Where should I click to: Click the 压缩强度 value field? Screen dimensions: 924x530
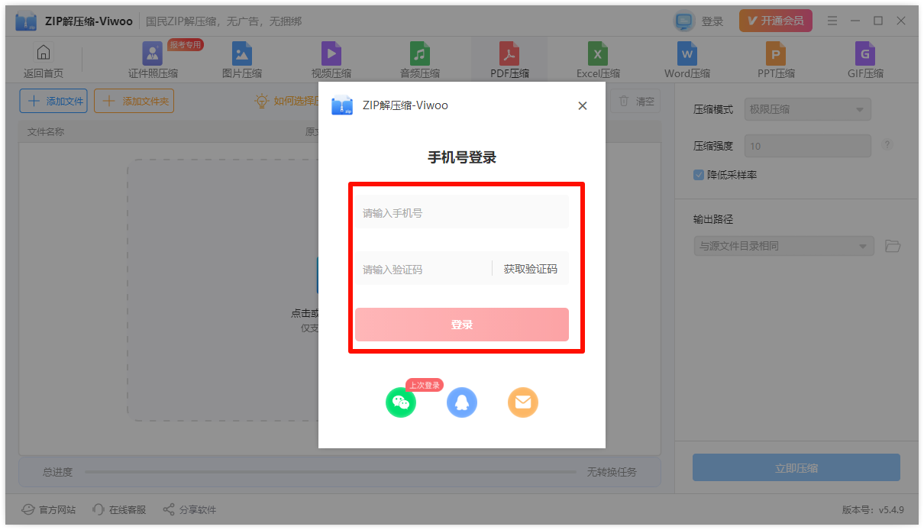click(x=808, y=146)
